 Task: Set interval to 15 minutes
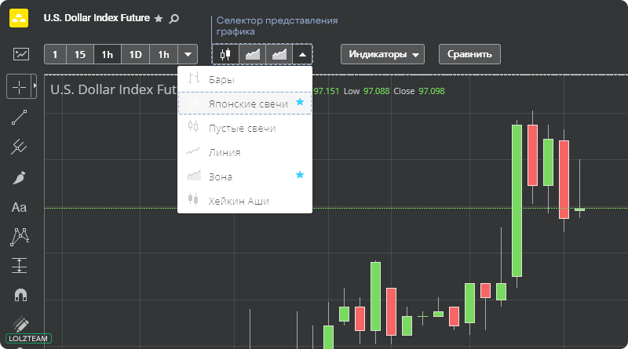[x=80, y=54]
